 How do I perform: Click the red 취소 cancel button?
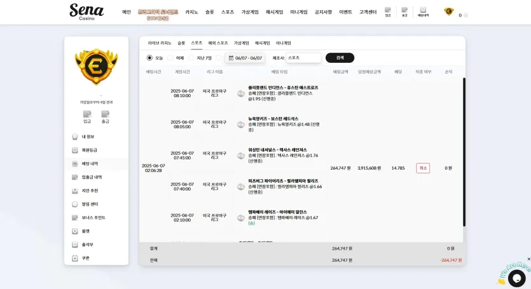point(423,168)
